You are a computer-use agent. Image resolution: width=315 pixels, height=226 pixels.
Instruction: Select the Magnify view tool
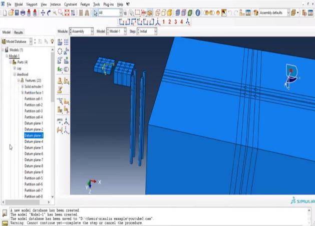55,13
